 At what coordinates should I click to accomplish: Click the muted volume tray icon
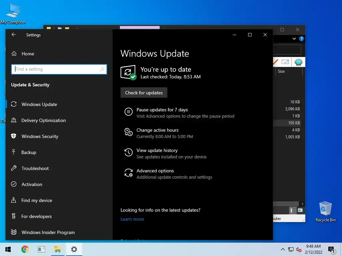(299, 249)
